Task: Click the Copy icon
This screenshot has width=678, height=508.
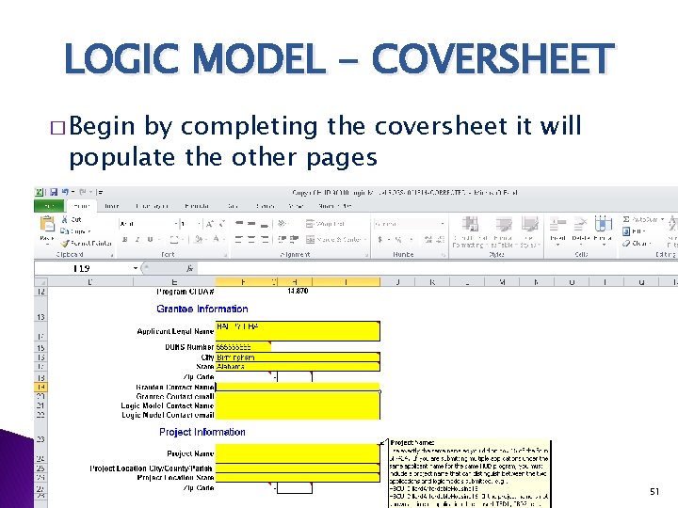Action: point(64,231)
